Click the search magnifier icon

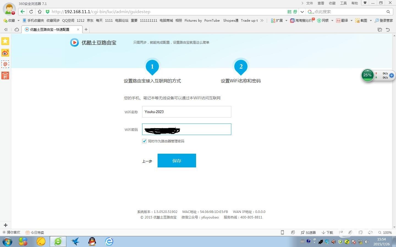[388, 12]
